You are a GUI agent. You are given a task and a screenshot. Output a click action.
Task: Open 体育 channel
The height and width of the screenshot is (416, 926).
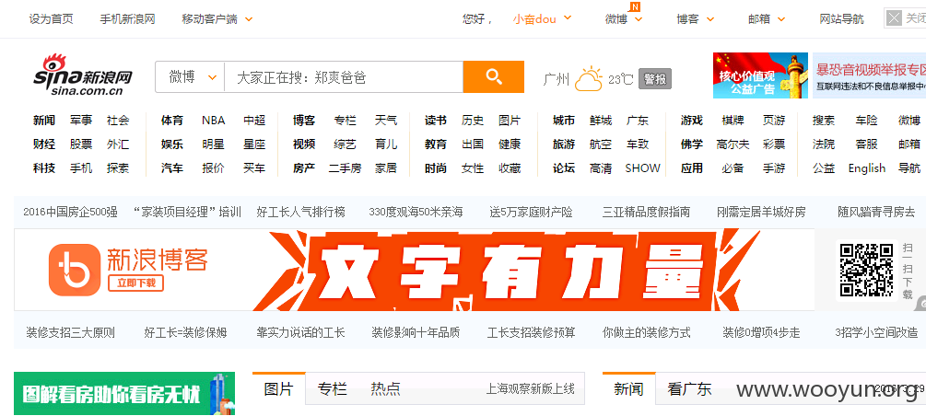click(x=172, y=121)
